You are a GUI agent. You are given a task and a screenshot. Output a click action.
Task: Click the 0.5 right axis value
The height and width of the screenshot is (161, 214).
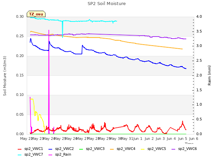pyautogui.click(x=199, y=119)
